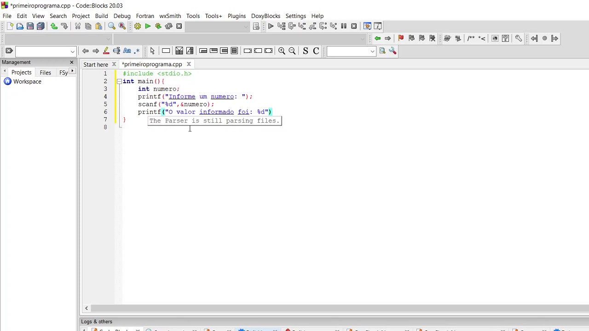
Task: Toggle match case in incremental search
Action: (127, 51)
